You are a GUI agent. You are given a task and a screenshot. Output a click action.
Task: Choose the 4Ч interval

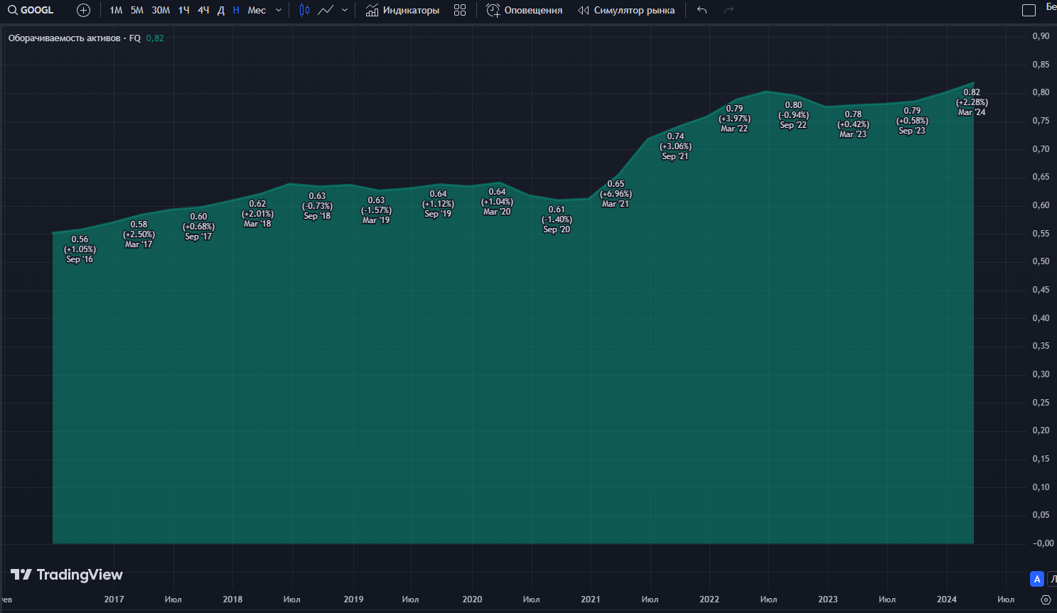coord(203,10)
